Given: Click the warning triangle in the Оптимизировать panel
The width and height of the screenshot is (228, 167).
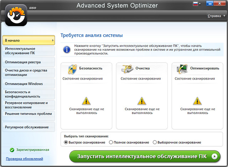Looking at the screenshot, I should click(197, 101).
